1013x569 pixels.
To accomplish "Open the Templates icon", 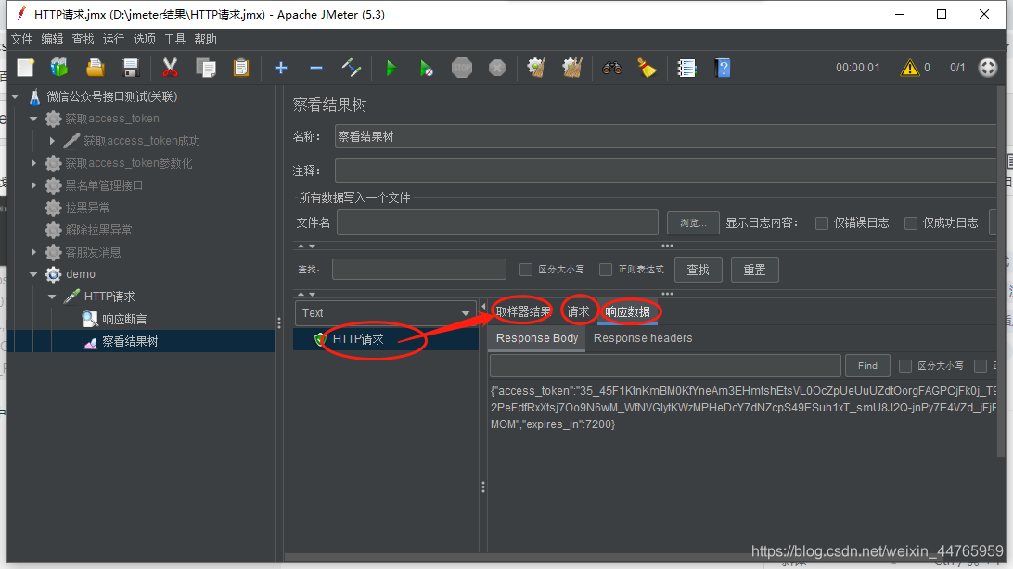I will pos(59,68).
